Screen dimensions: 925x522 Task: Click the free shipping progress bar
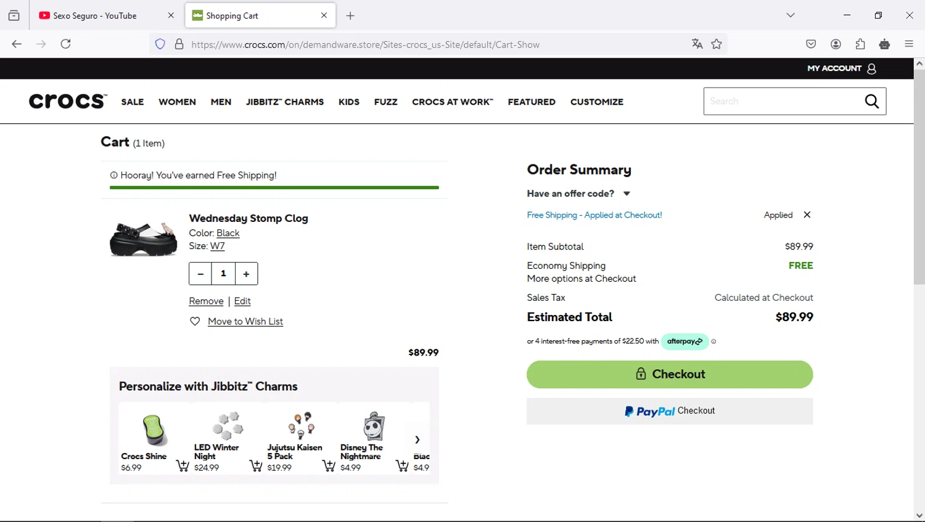point(274,187)
